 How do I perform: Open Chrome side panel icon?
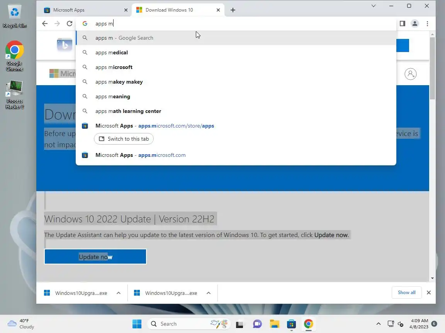(403, 24)
